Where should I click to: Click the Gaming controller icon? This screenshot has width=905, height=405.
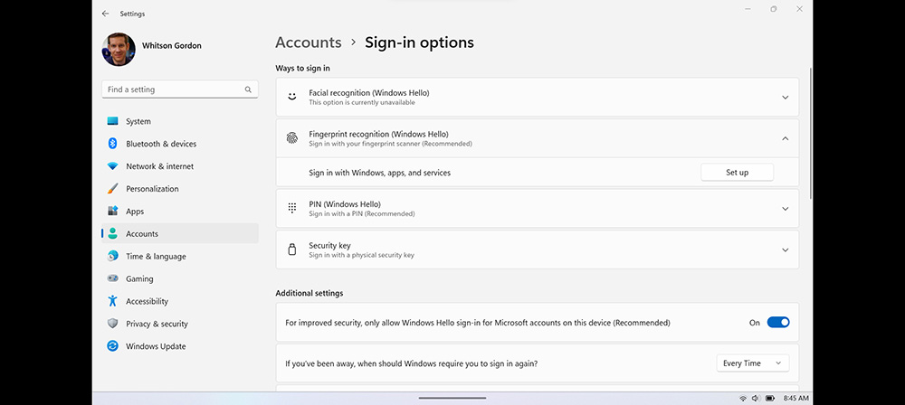point(113,279)
